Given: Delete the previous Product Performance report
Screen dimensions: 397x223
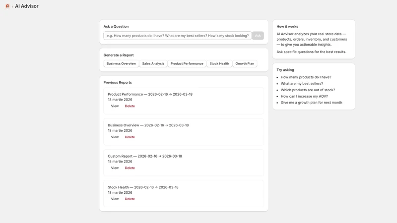Looking at the screenshot, I should click(130, 106).
